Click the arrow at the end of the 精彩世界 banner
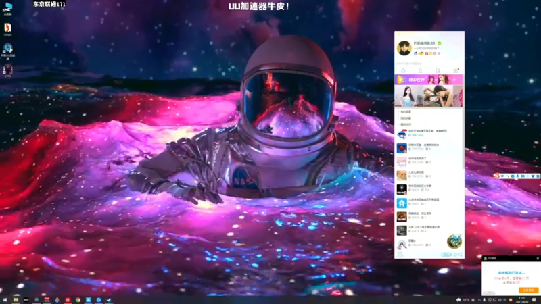 [454, 80]
